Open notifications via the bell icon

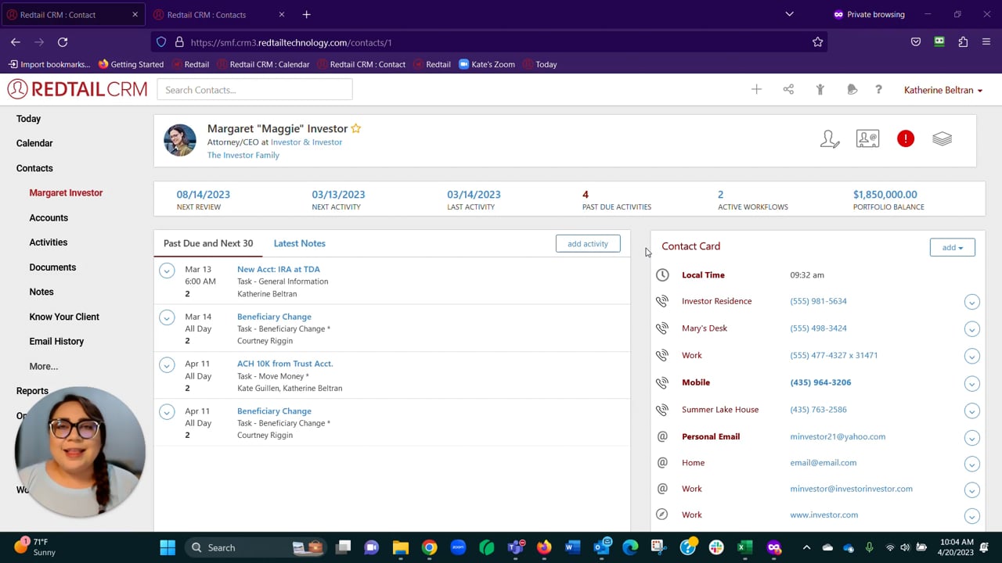(852, 90)
